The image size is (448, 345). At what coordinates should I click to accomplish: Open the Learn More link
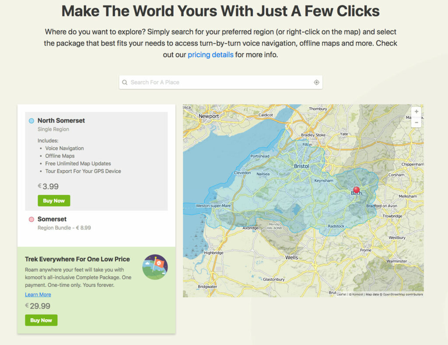click(x=38, y=295)
